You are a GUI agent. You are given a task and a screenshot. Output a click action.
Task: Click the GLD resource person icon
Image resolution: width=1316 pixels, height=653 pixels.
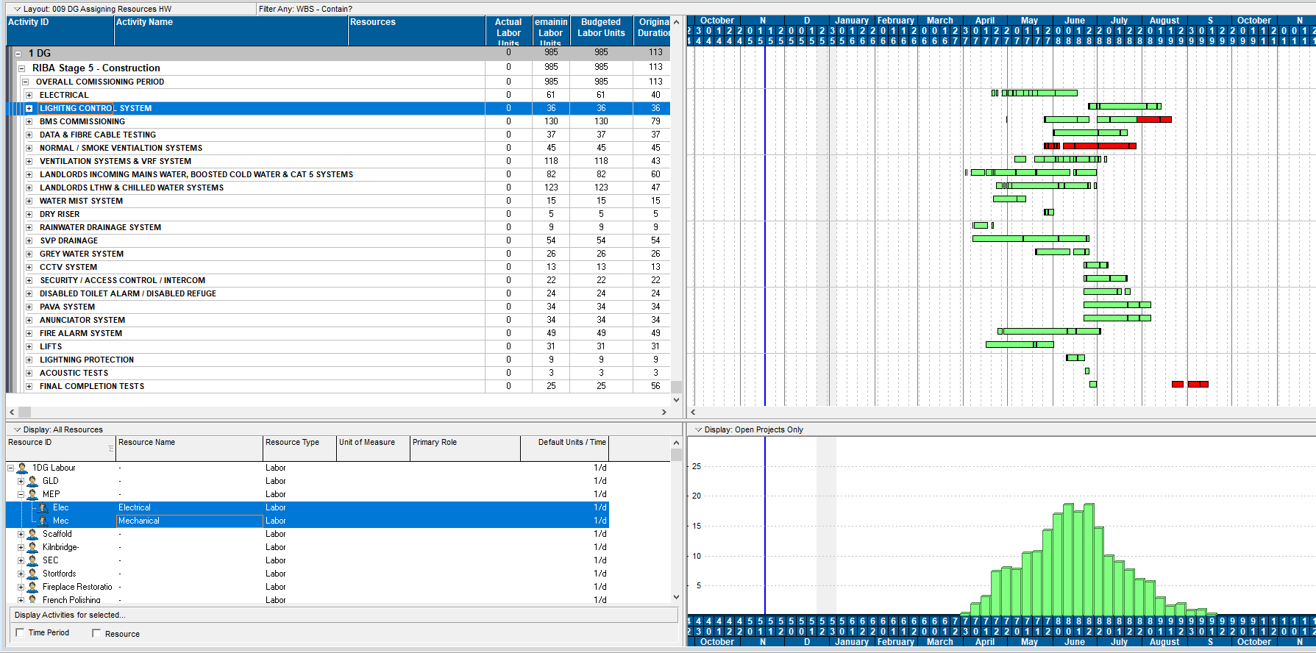(32, 481)
